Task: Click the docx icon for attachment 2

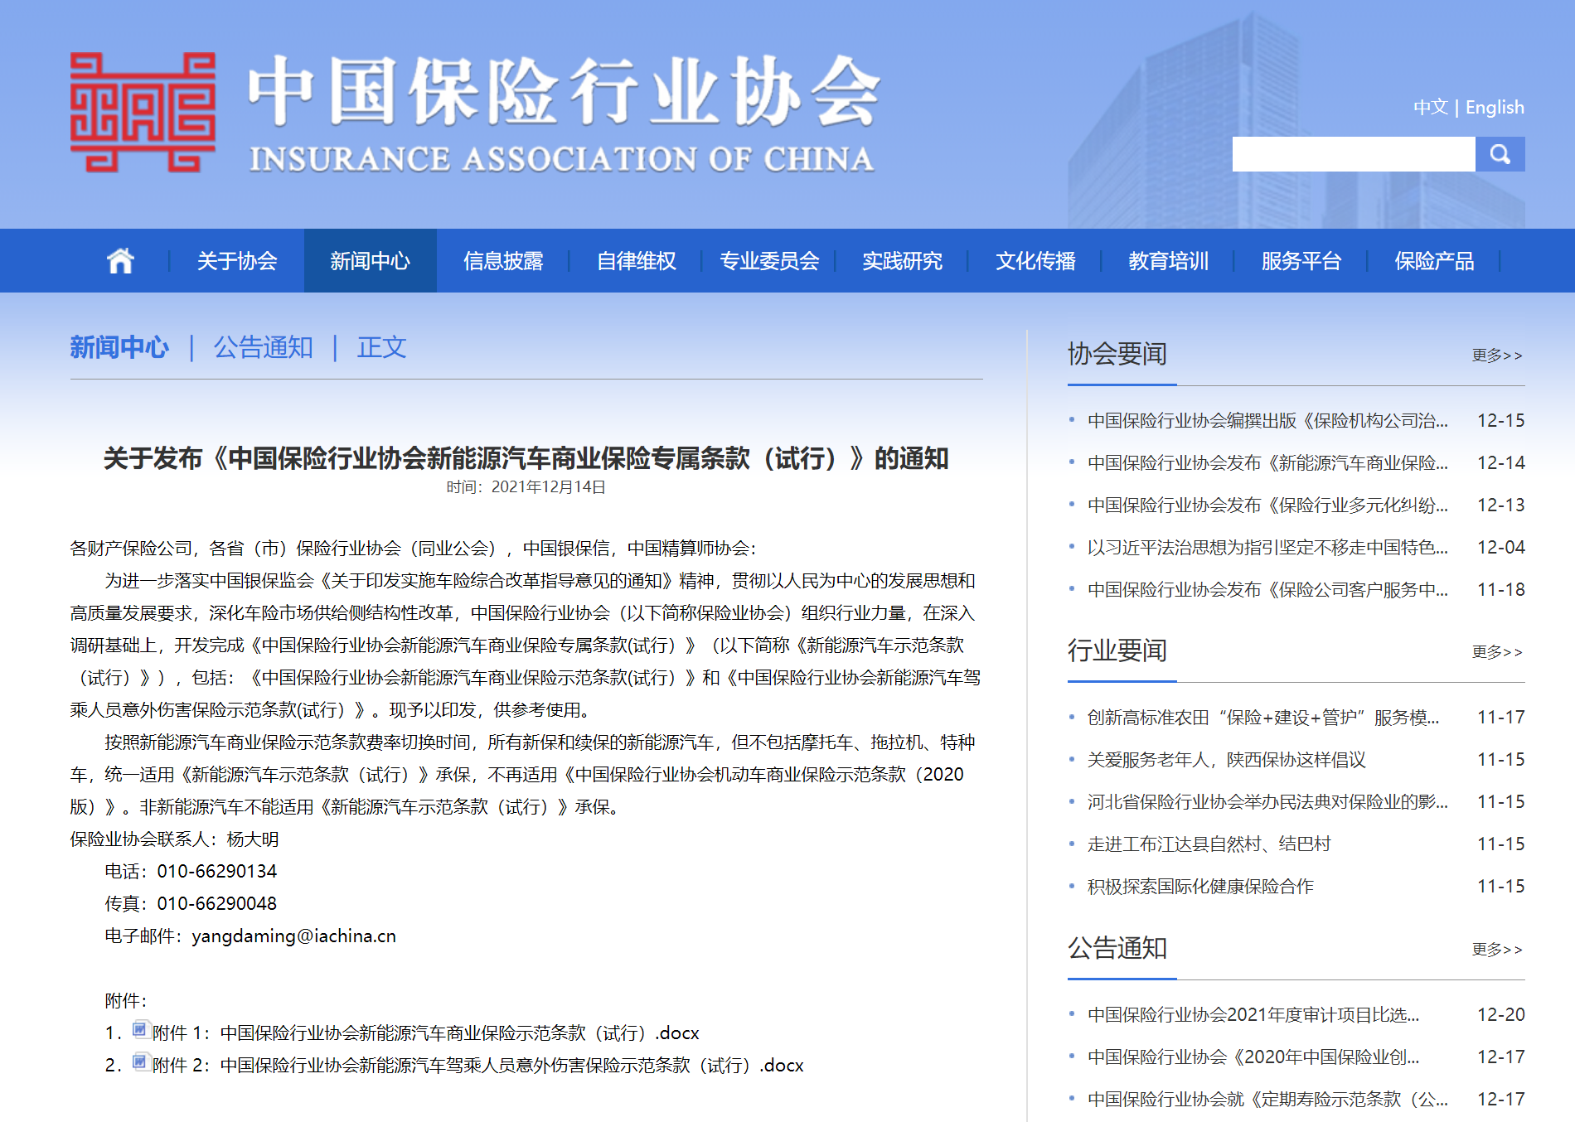Action: [141, 1062]
